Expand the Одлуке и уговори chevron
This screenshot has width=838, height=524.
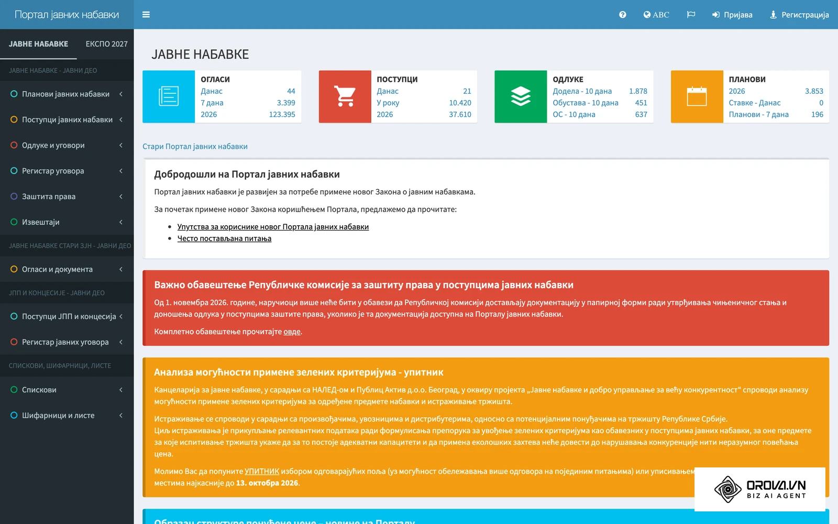tap(121, 145)
